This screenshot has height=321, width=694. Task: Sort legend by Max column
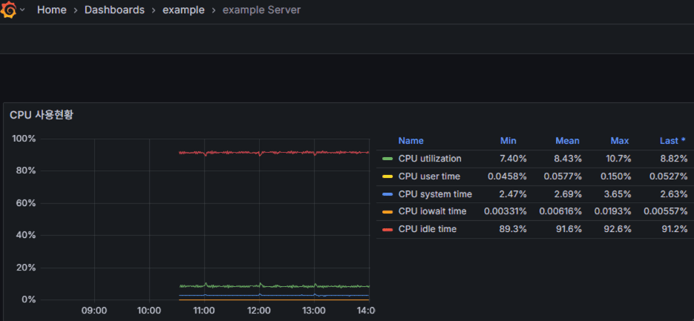(619, 141)
